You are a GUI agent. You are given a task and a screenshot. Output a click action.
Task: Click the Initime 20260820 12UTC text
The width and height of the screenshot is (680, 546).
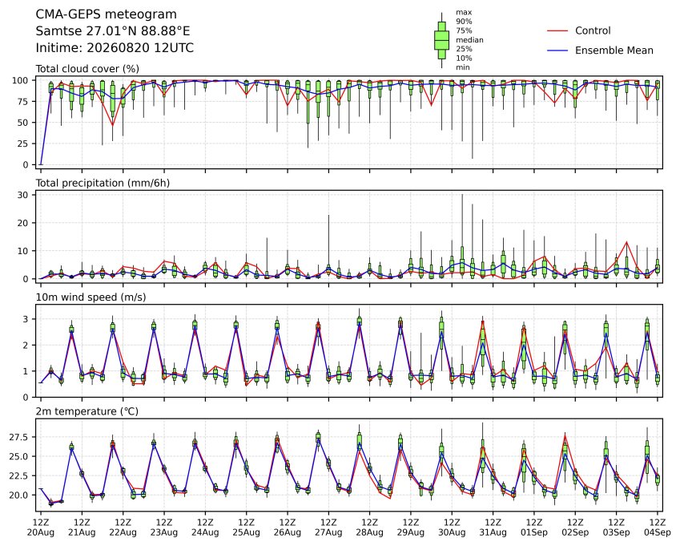pyautogui.click(x=115, y=48)
